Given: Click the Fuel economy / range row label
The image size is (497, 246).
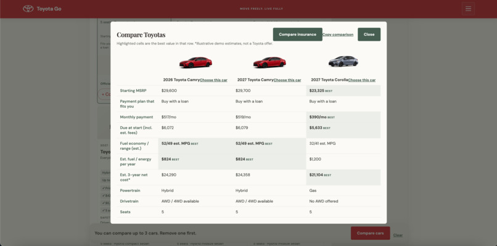Looking at the screenshot, I should point(135,146).
